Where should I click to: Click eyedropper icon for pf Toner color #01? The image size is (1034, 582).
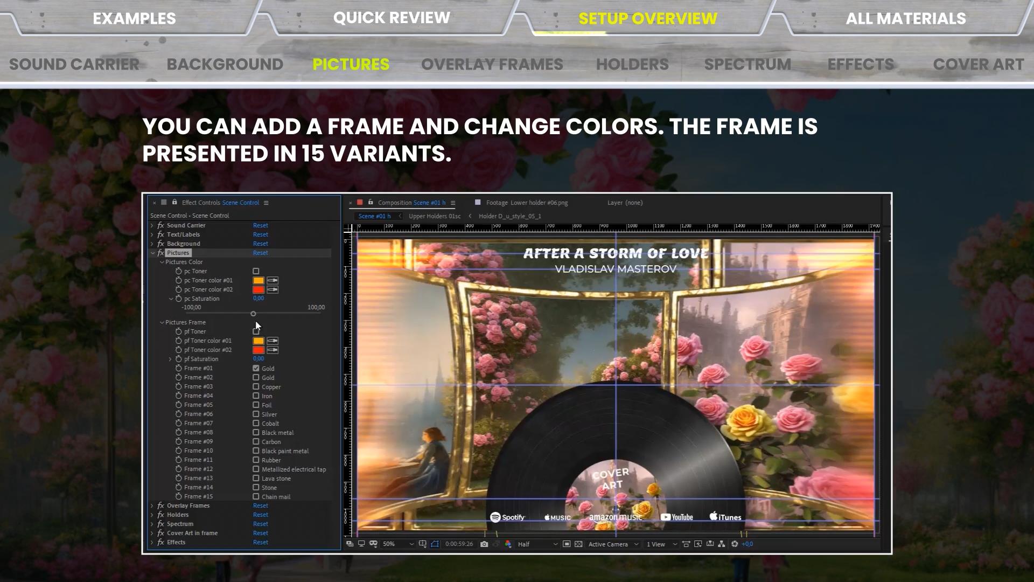(273, 341)
